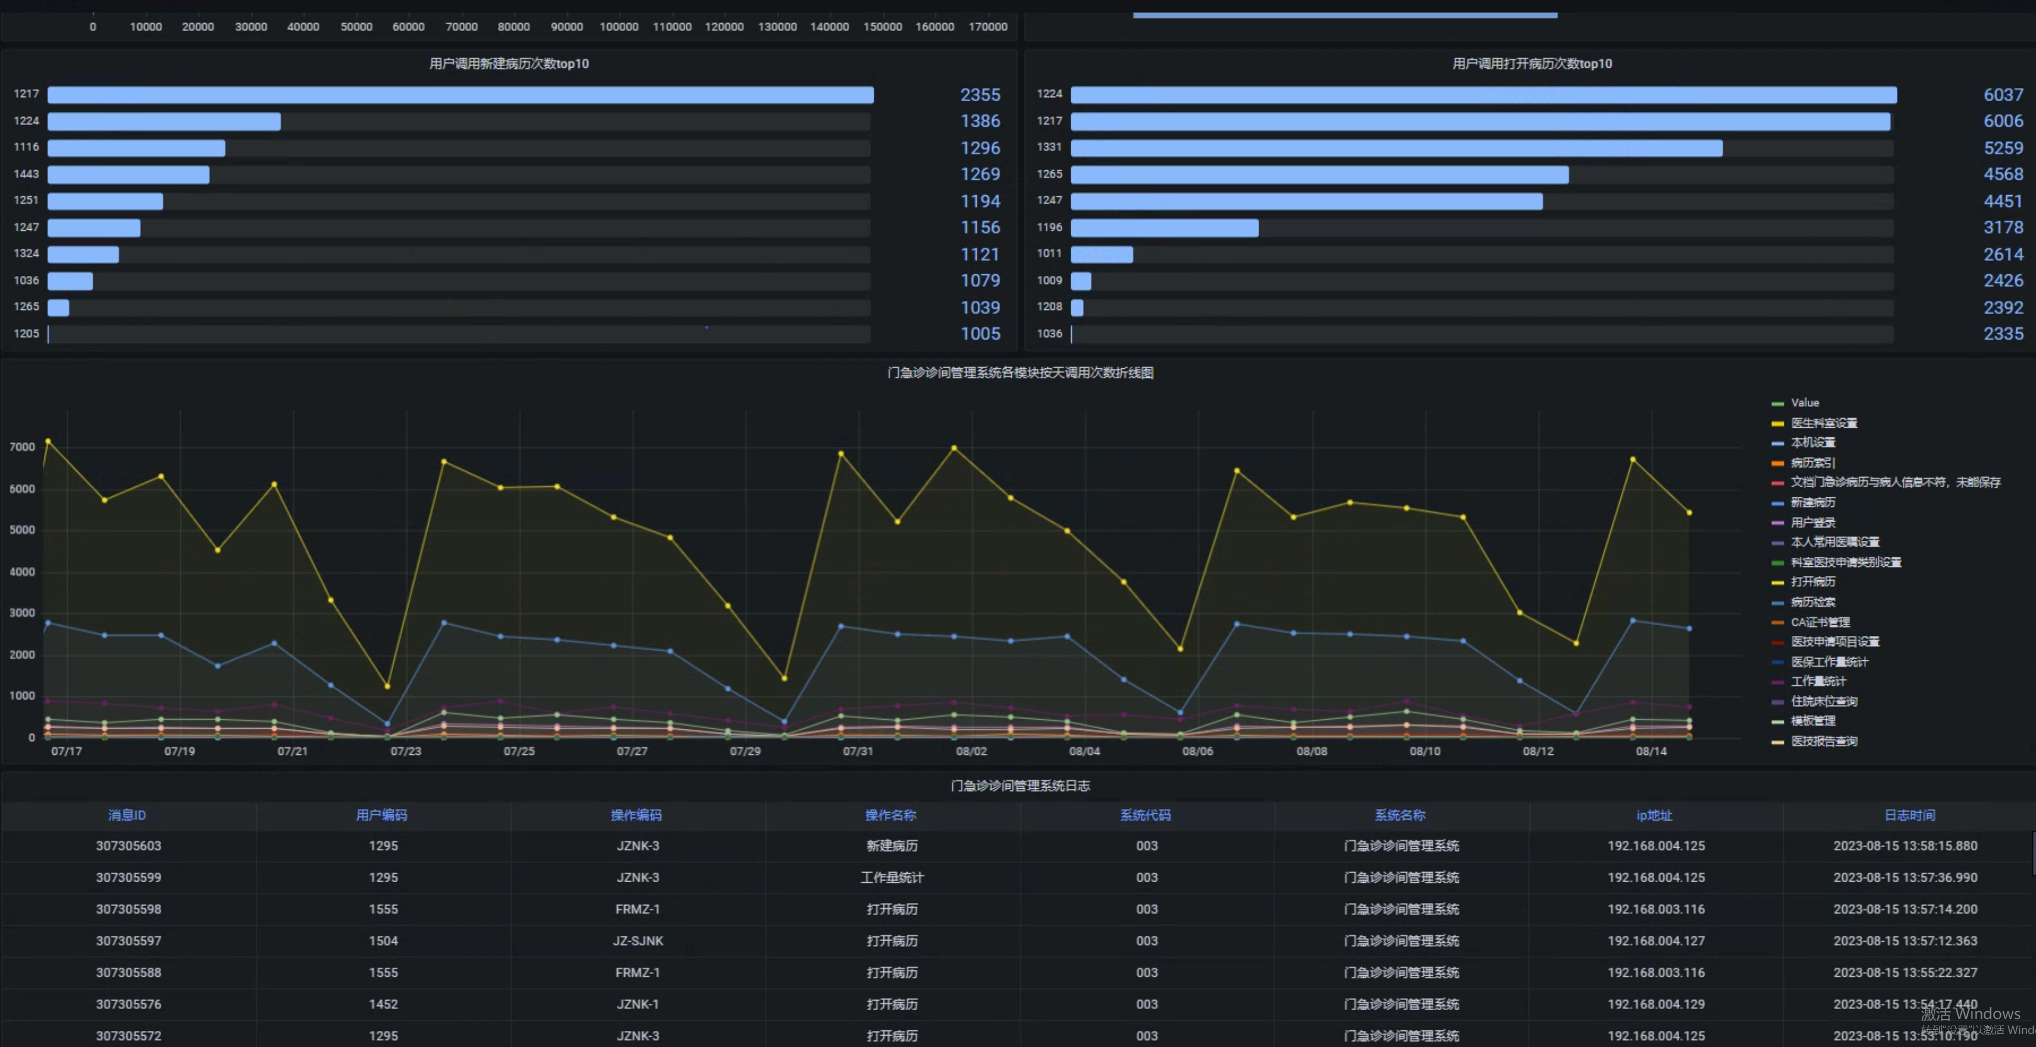The height and width of the screenshot is (1047, 2036).
Task: Sort the log table by ip地址 column
Action: coord(1654,816)
